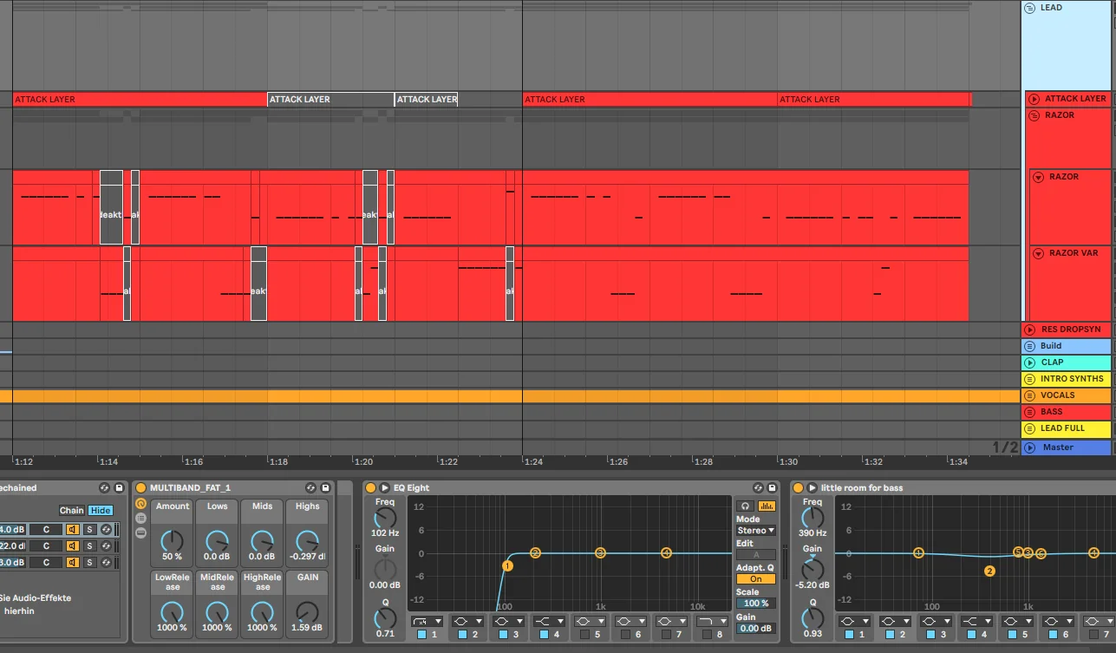Toggle EQ Eight filter band 1 activator
Viewport: 1116px width, 653px height.
[x=421, y=635]
